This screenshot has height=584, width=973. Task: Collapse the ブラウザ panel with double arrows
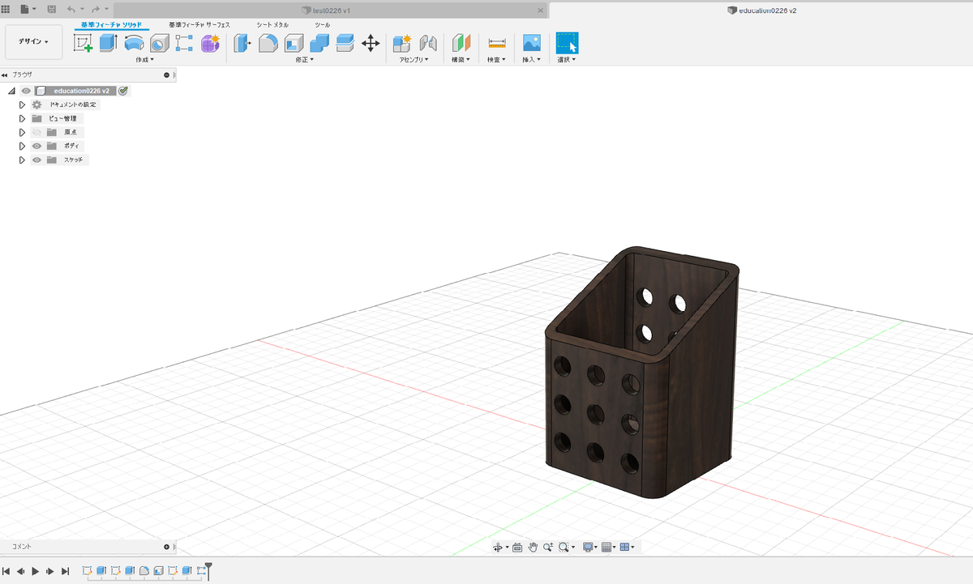point(5,75)
